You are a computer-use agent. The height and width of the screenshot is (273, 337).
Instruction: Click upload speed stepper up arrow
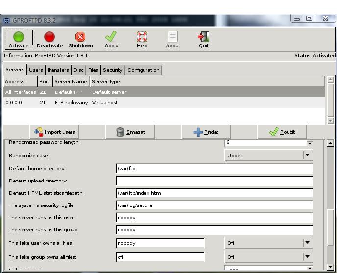[310, 268]
